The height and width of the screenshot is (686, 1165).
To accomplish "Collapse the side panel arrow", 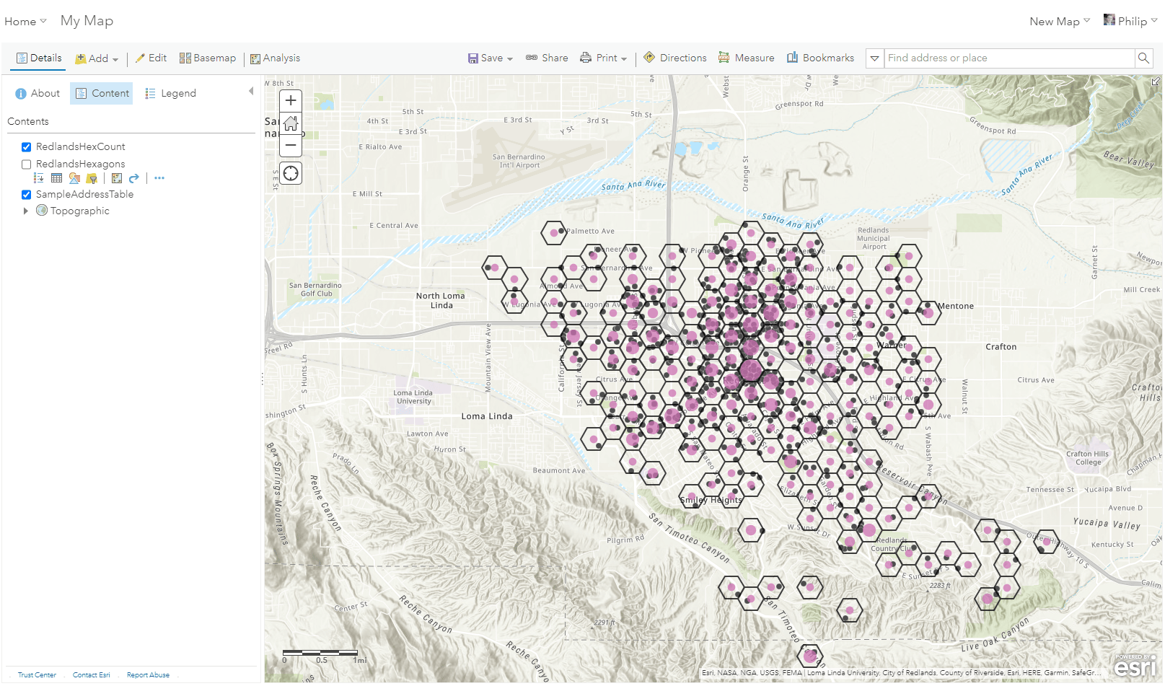I will click(x=251, y=91).
